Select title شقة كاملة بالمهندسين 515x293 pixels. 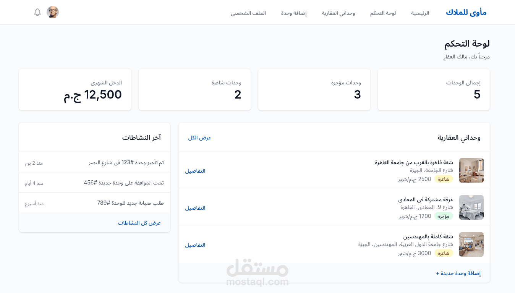click(428, 236)
